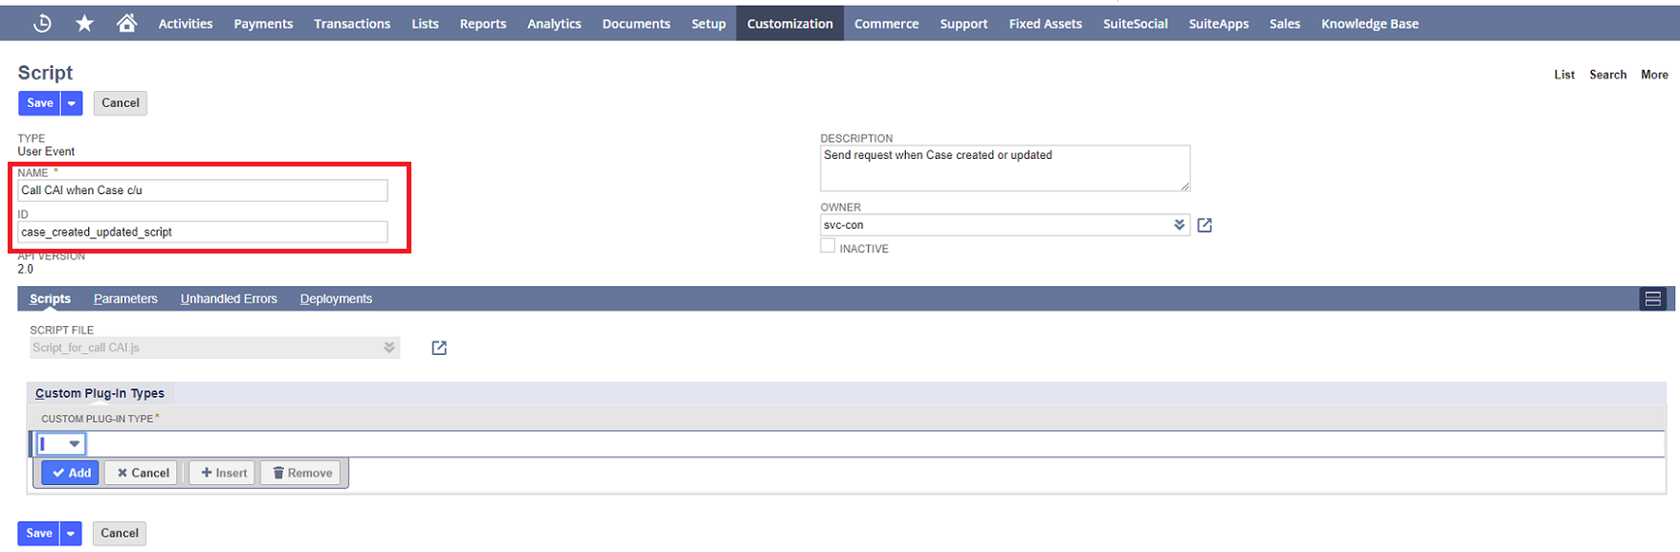Focus the Description text area

1005,168
